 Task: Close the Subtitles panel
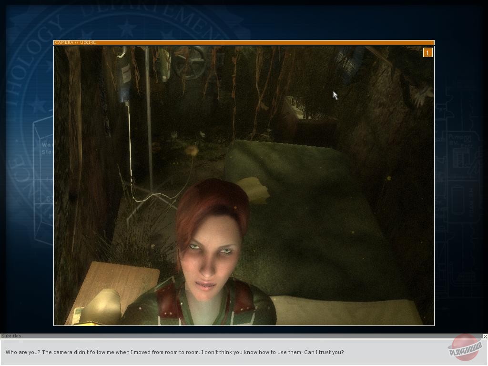click(x=485, y=336)
